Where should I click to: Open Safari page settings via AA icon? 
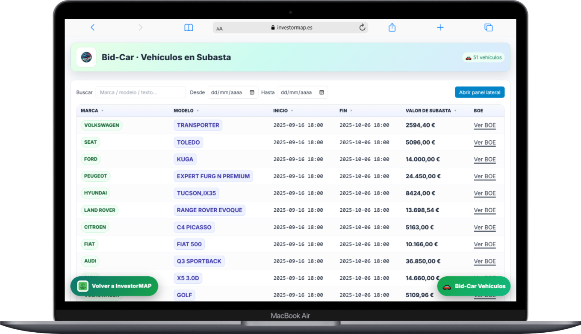pos(219,27)
